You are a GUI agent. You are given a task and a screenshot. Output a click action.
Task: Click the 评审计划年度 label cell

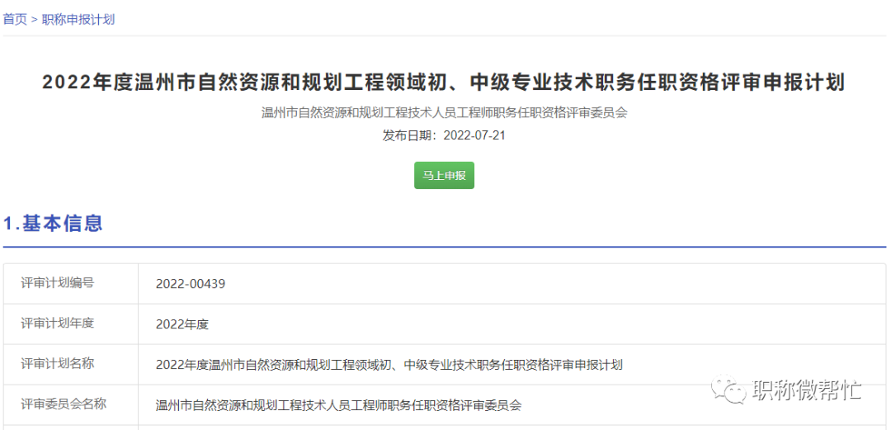pyautogui.click(x=71, y=324)
